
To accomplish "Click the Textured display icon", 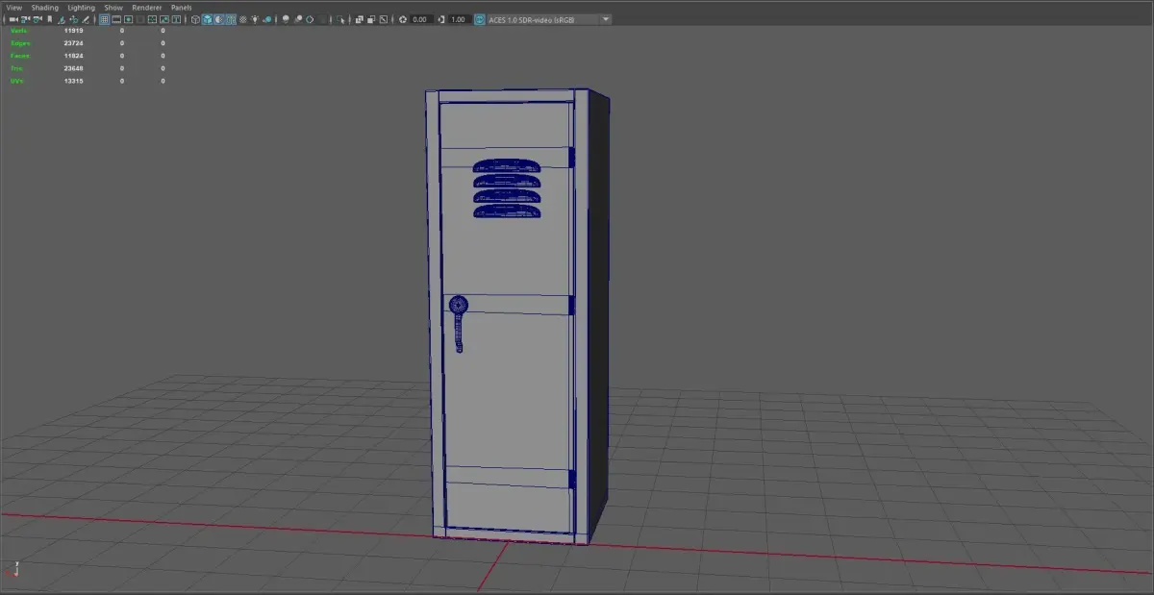I will [242, 19].
